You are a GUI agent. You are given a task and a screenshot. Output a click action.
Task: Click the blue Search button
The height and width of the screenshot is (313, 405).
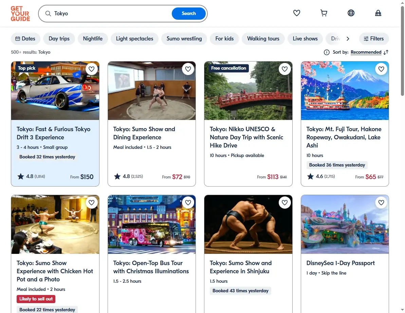pos(188,14)
